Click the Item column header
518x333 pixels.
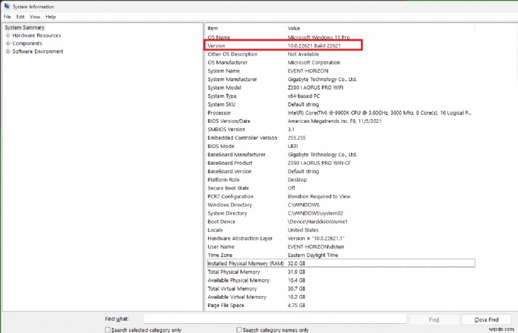click(x=245, y=28)
